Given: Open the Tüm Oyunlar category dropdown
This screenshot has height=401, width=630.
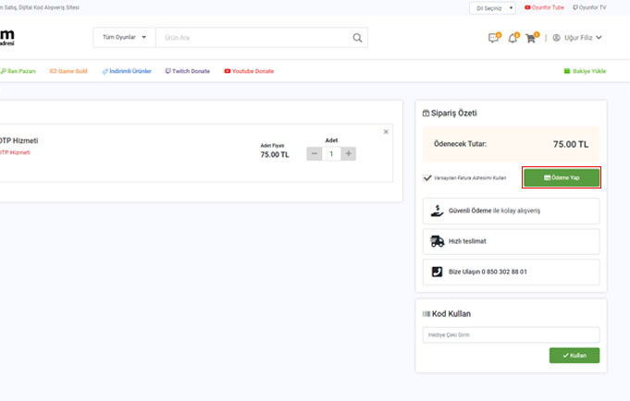Looking at the screenshot, I should pyautogui.click(x=124, y=38).
